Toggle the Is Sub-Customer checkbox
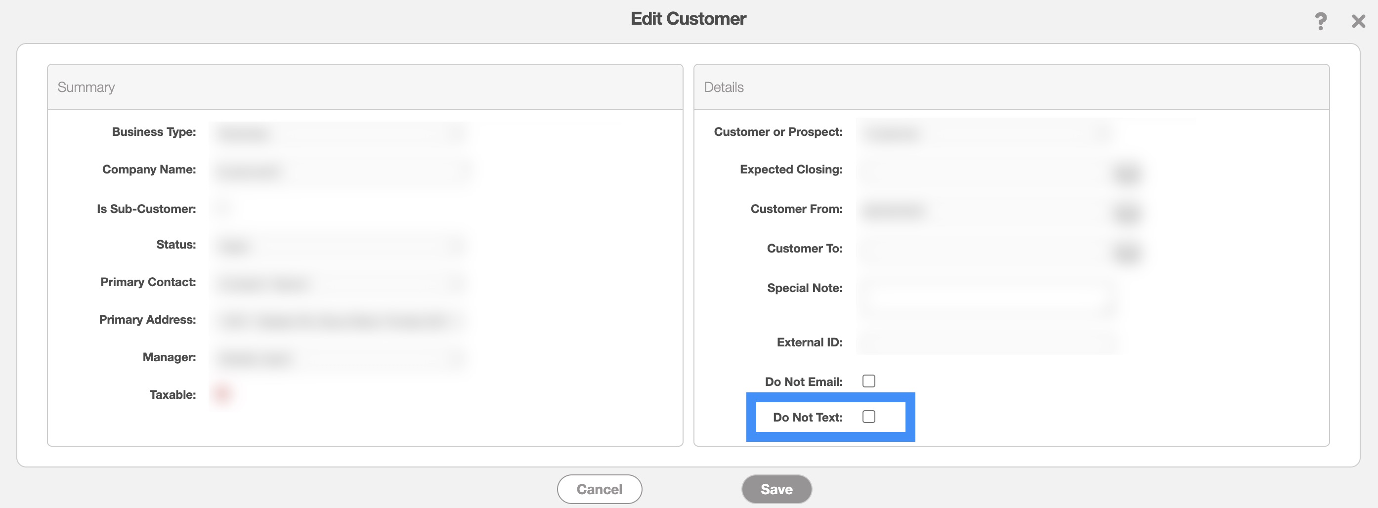This screenshot has height=508, width=1378. (x=222, y=209)
